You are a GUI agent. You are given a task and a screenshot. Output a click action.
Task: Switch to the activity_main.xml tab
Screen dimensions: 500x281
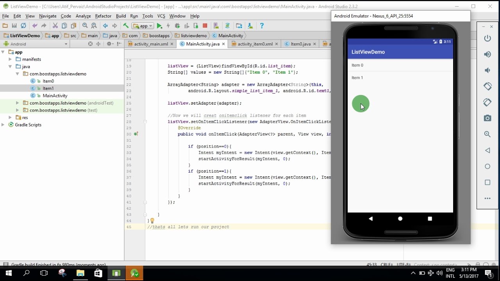point(151,44)
